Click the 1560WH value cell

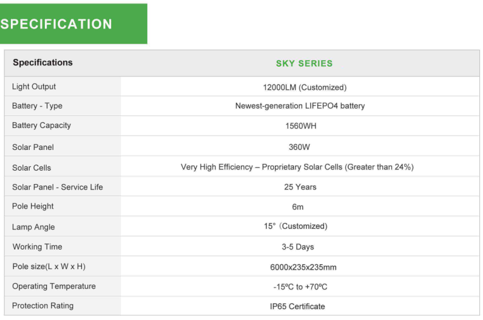point(300,126)
